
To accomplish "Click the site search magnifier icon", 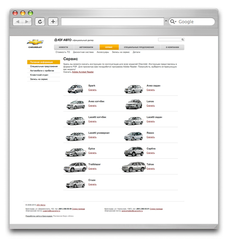I will point(183,40).
